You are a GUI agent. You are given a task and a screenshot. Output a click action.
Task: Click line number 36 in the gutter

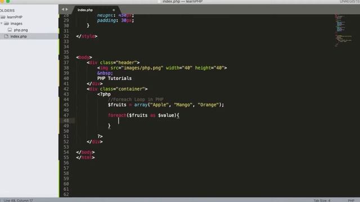(66, 57)
